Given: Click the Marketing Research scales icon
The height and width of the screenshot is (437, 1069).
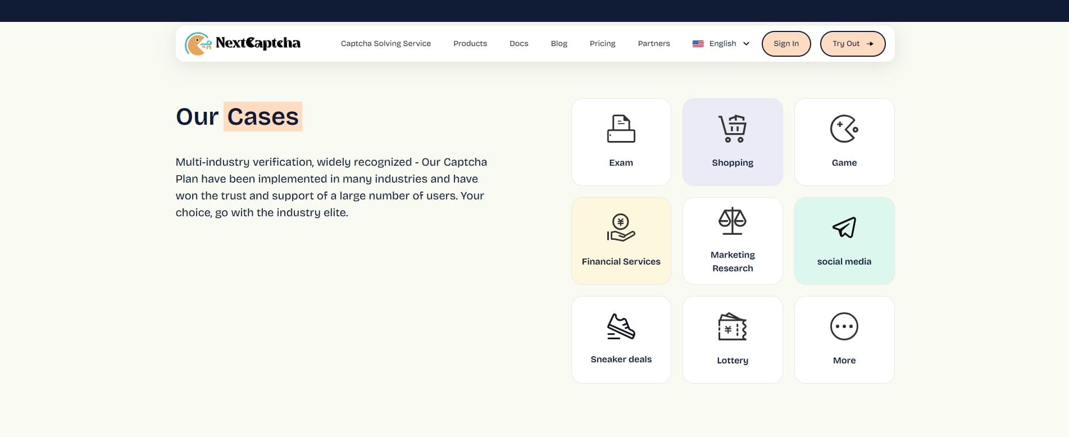Looking at the screenshot, I should (x=732, y=221).
